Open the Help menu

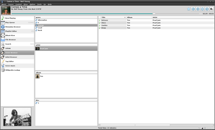50,4
